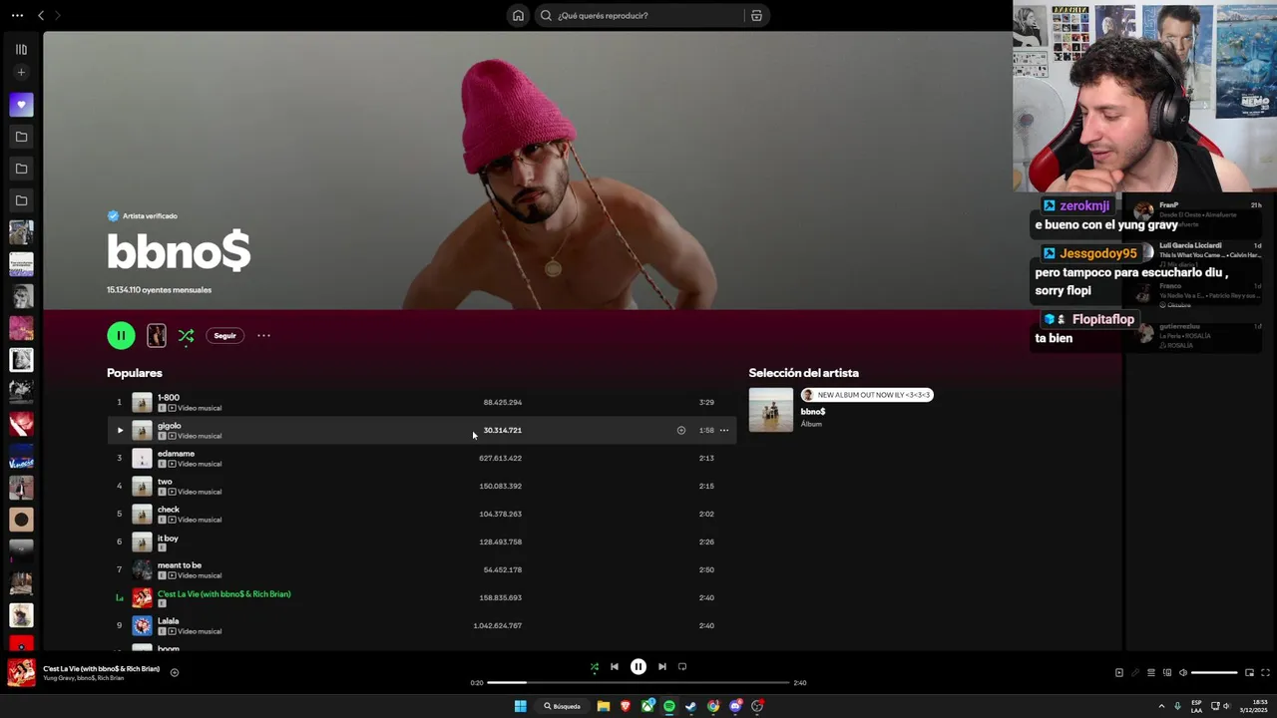Open the artist's latest release thumbnail beside play

point(157,335)
